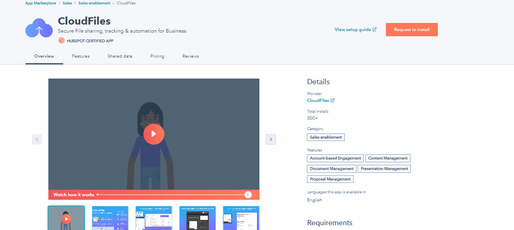The image size is (514, 230).
Task: Click the Requirements heading
Action: [x=330, y=223]
